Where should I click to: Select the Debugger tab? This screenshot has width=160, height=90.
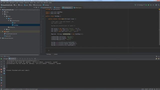[5, 59]
